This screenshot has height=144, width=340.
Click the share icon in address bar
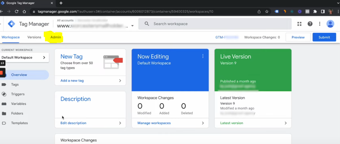[x=259, y=12]
